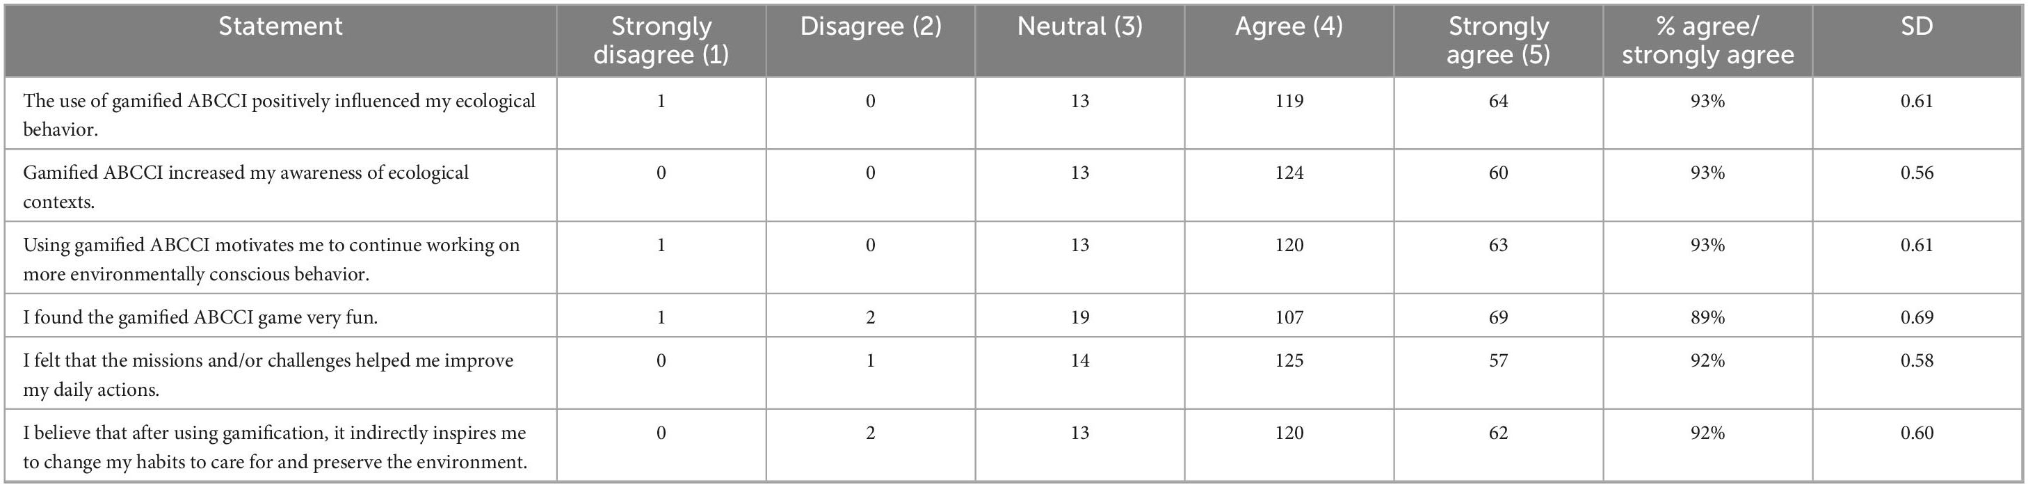The width and height of the screenshot is (2028, 487).
Task: Click the statement about missions and/or challenges
Action: click(268, 374)
